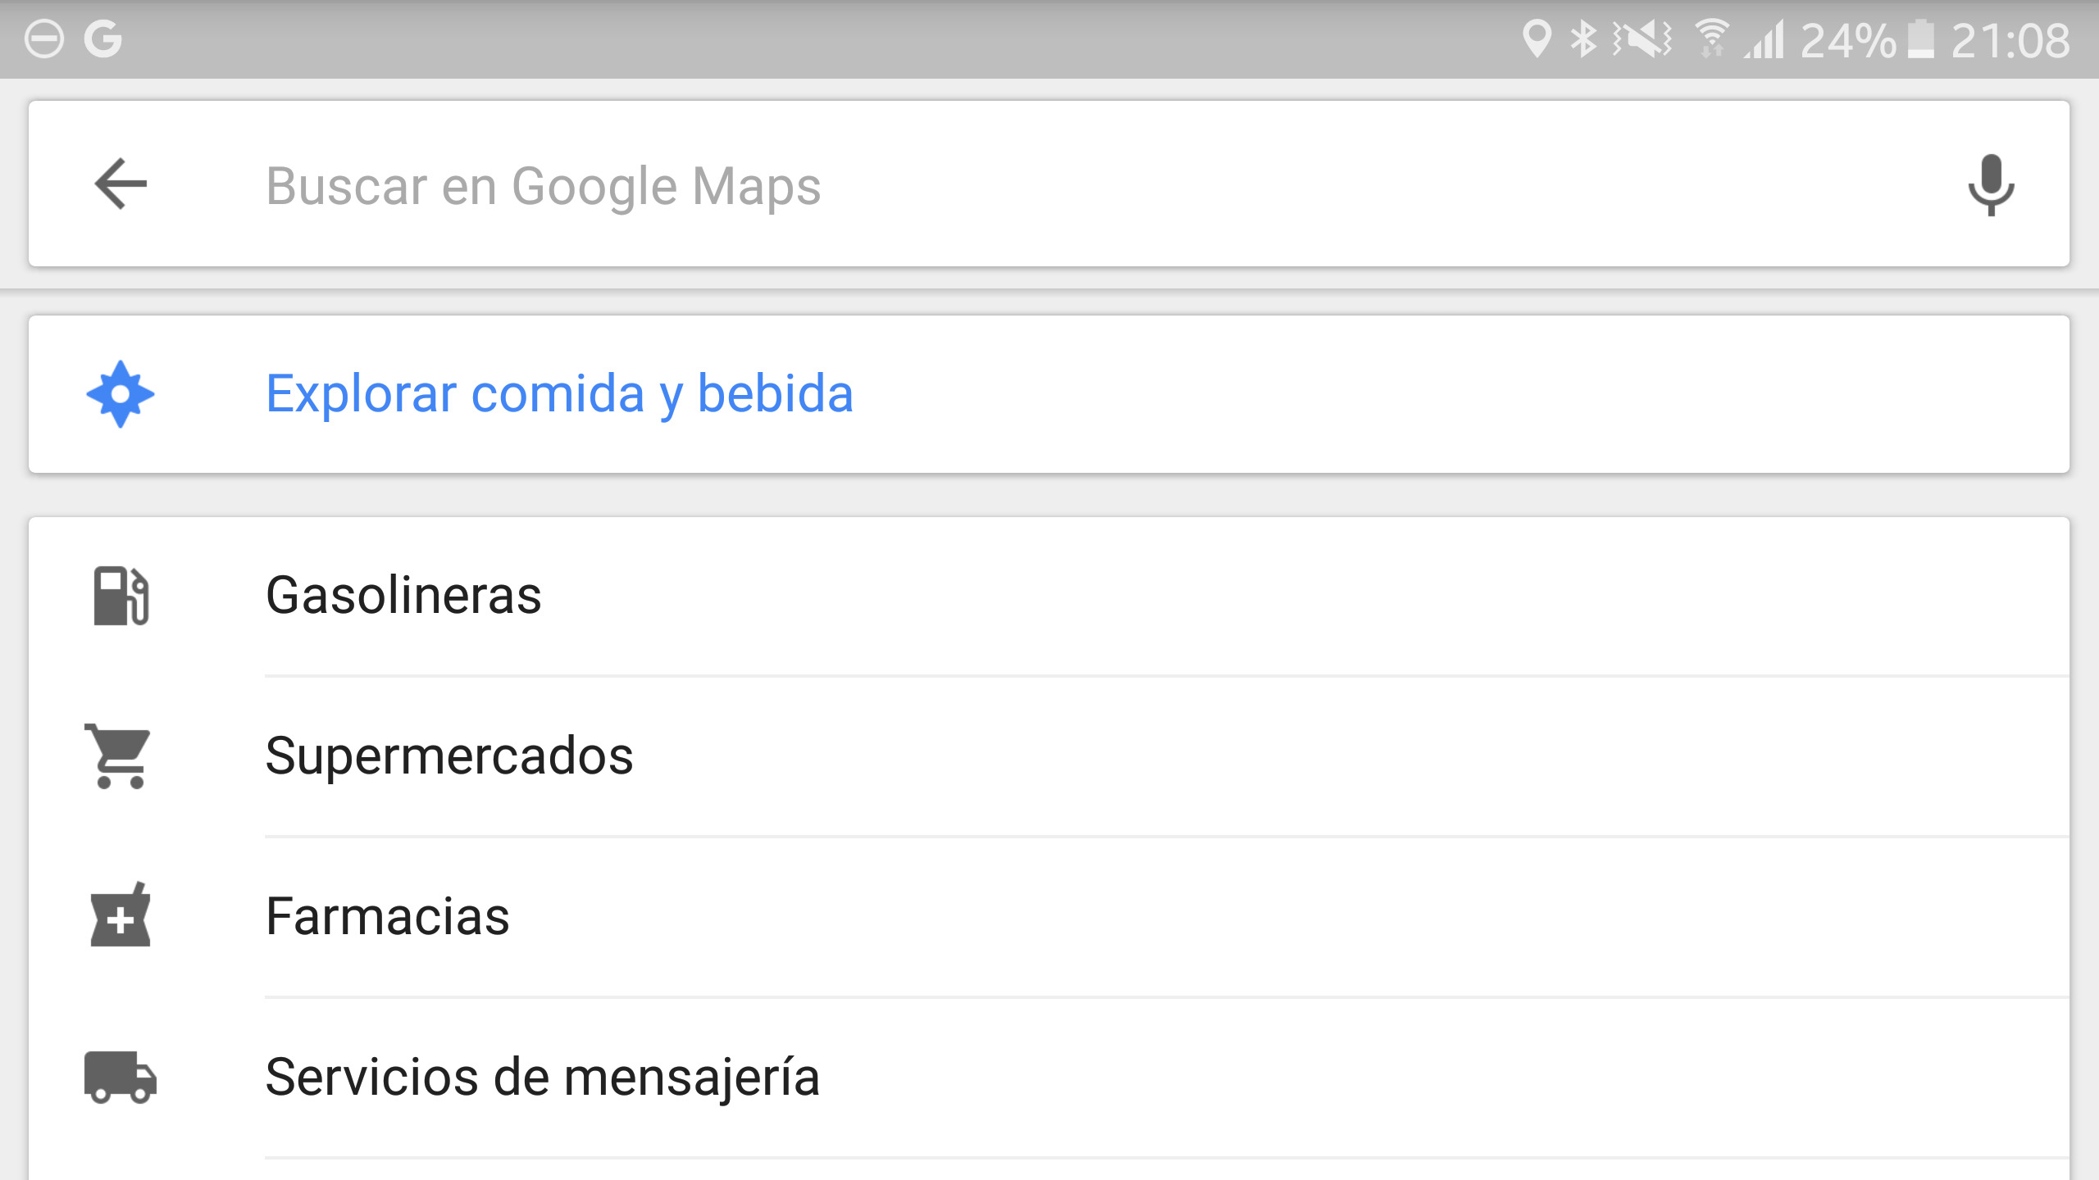Tap the back arrow in search bar
The width and height of the screenshot is (2099, 1180).
click(121, 184)
